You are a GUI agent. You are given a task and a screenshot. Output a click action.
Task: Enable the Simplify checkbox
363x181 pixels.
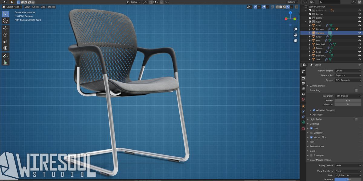[311, 133]
